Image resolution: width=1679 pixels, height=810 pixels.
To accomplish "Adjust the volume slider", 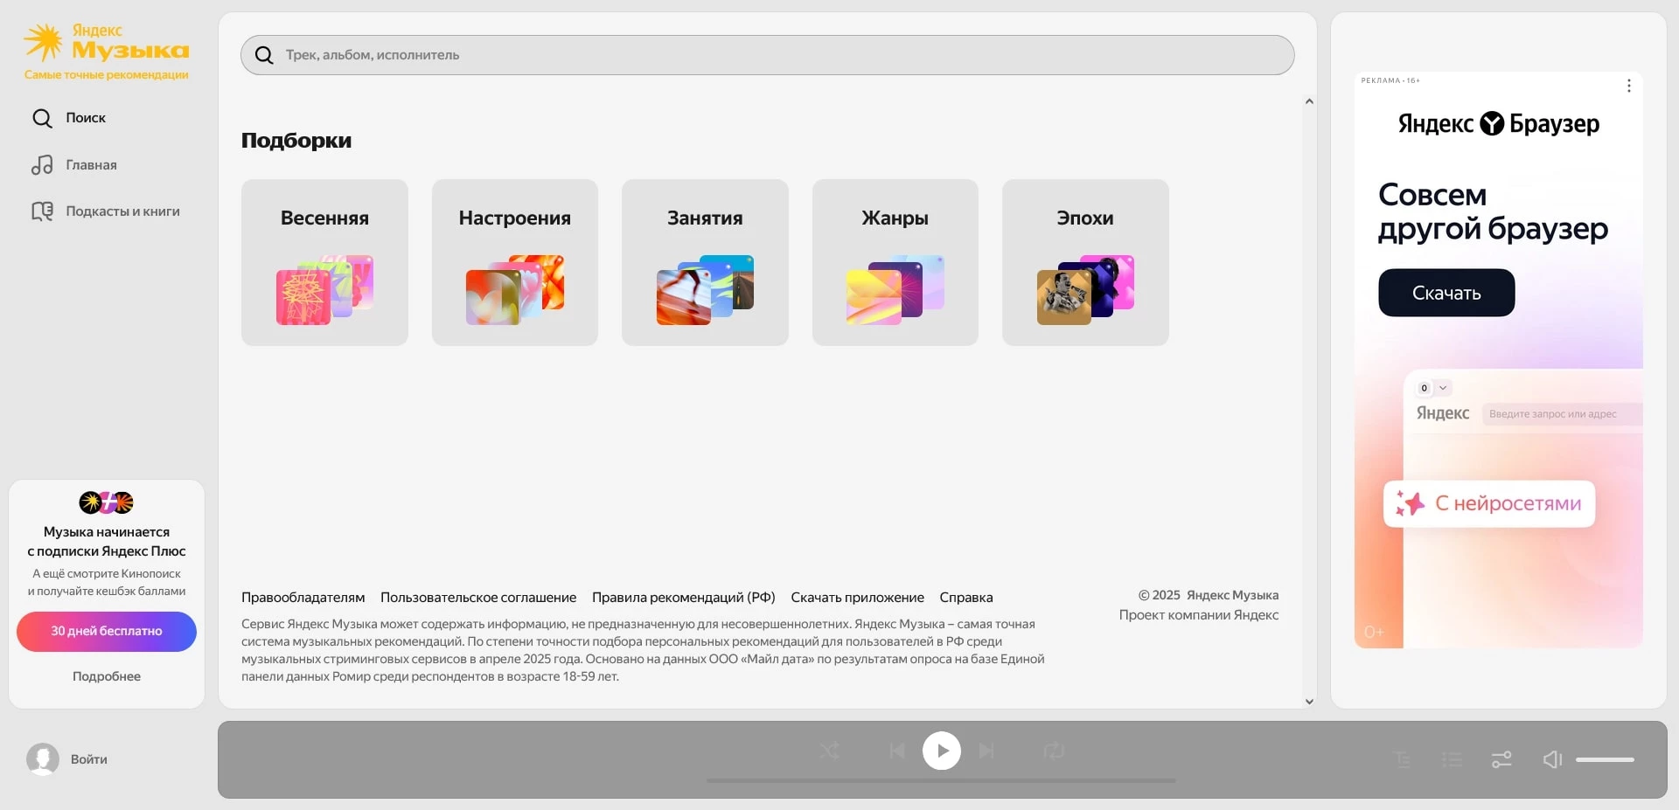I will [1607, 759].
